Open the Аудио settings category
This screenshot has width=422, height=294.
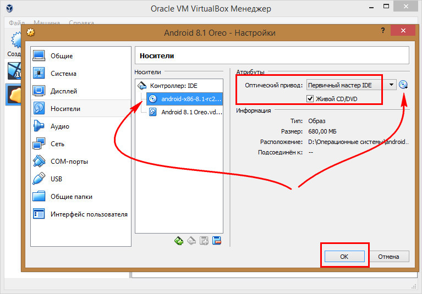(81, 126)
